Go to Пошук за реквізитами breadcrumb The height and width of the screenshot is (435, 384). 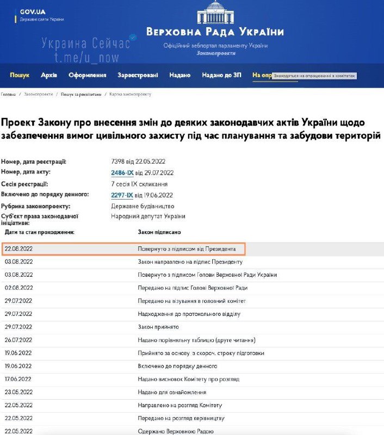coord(80,95)
